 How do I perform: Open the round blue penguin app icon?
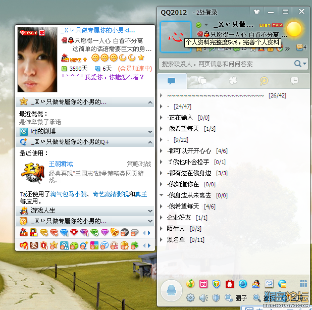point(242,284)
